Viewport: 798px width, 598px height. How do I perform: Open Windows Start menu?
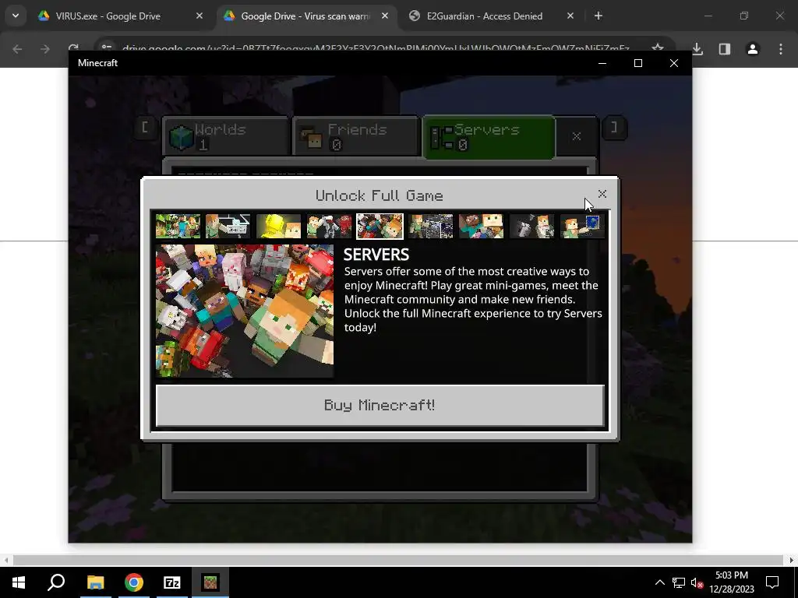[19, 582]
